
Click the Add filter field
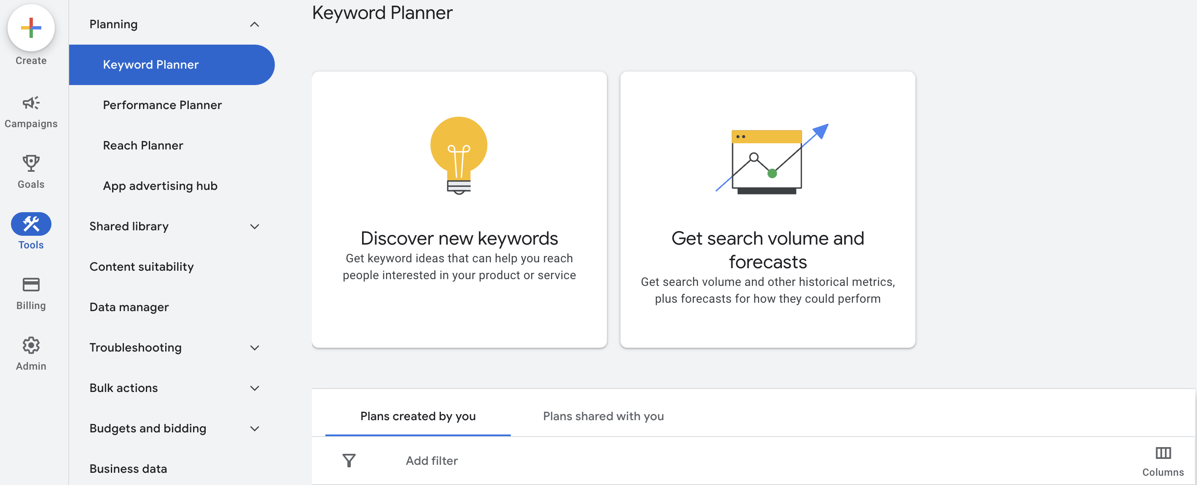(x=432, y=461)
